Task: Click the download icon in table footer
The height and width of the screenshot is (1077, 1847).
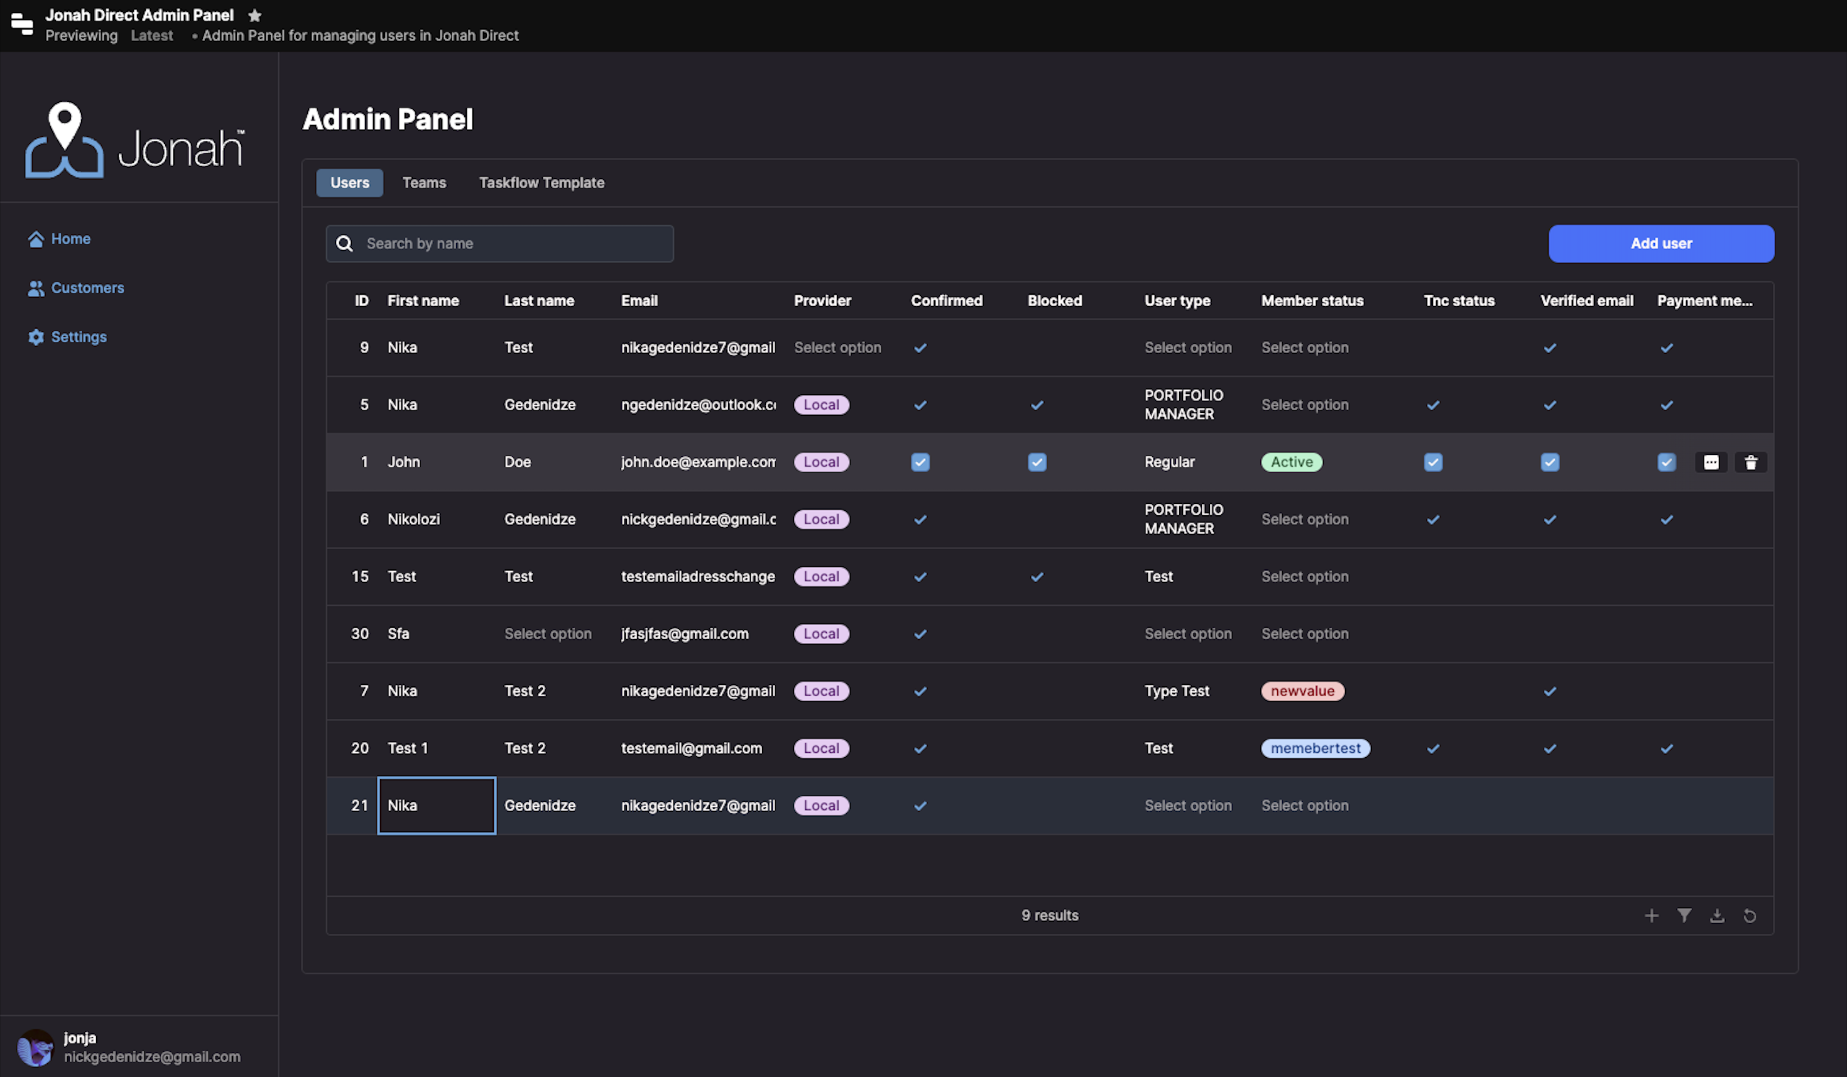Action: [1716, 915]
